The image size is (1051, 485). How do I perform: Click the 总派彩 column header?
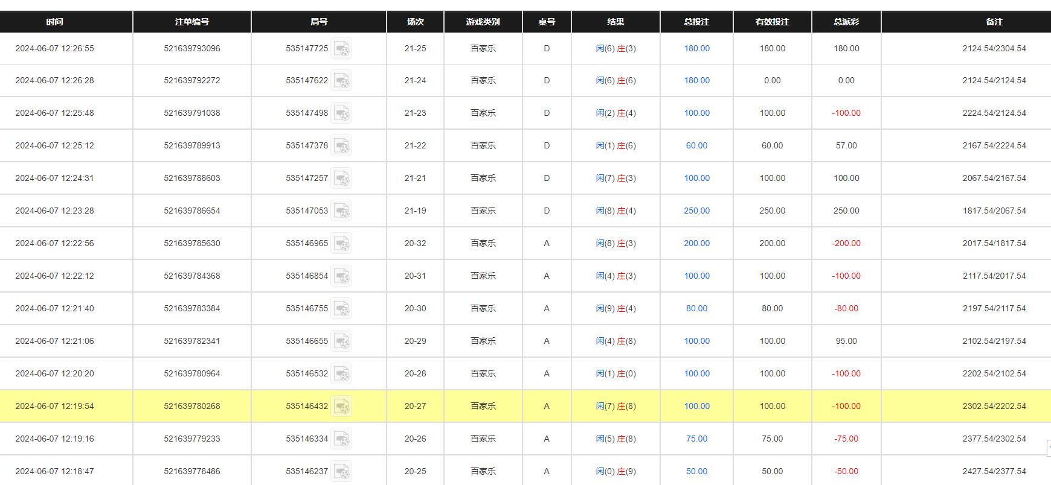point(846,22)
